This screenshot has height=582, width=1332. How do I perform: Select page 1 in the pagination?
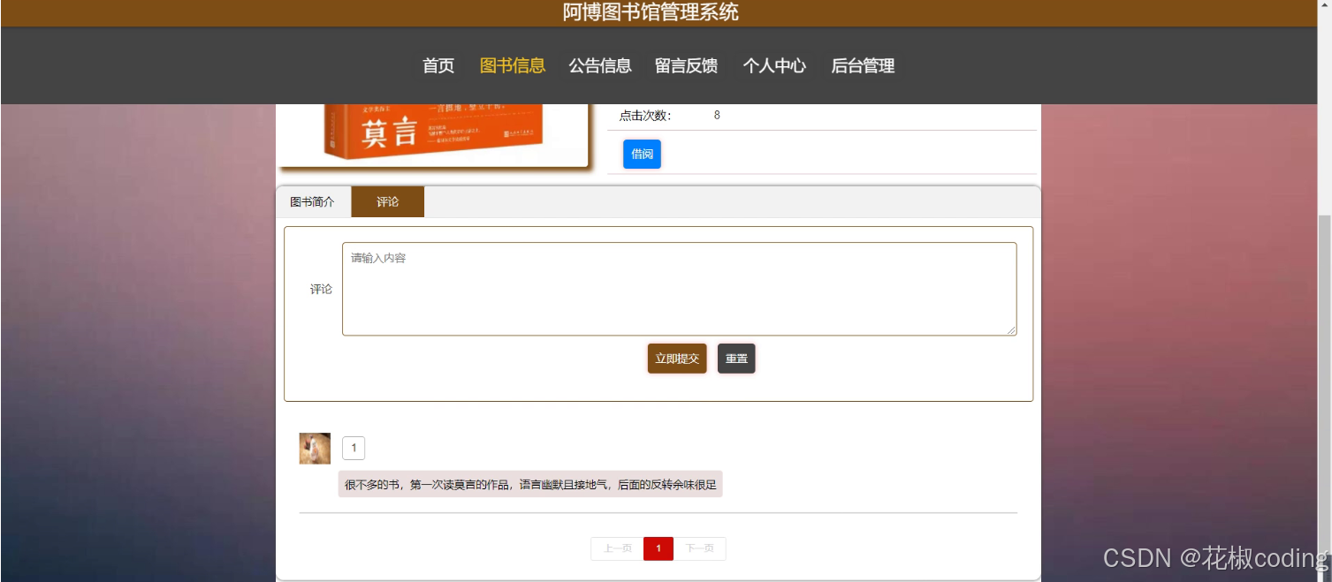tap(658, 548)
